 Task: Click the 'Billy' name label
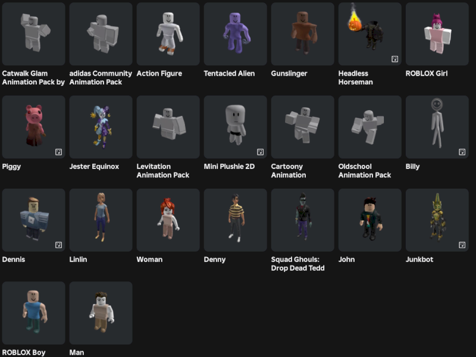[x=412, y=167]
